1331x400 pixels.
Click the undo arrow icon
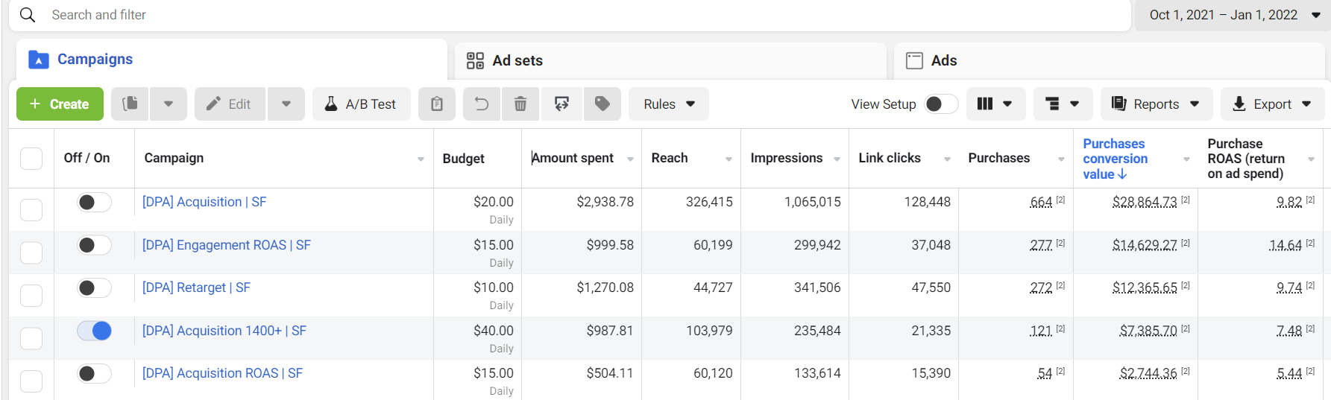point(482,104)
